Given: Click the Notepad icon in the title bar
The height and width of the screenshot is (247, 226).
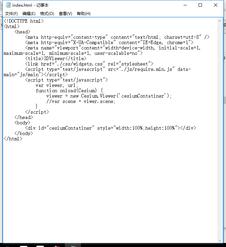Looking at the screenshot, I should (8, 5).
